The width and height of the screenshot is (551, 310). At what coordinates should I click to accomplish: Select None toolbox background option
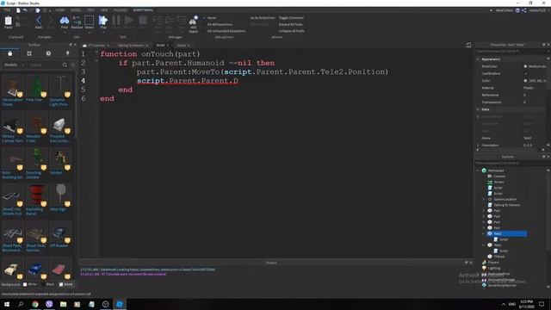tap(65, 284)
